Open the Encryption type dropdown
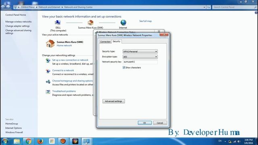Viewport: 258px width, 145px height. click(140, 57)
